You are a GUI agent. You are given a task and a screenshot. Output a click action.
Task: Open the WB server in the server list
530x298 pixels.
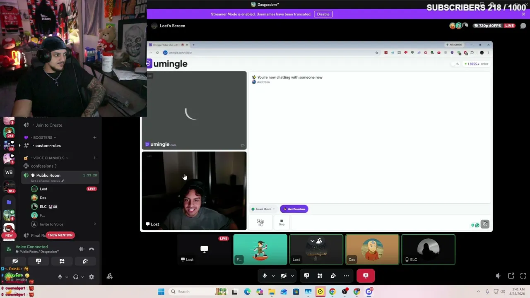click(9, 172)
